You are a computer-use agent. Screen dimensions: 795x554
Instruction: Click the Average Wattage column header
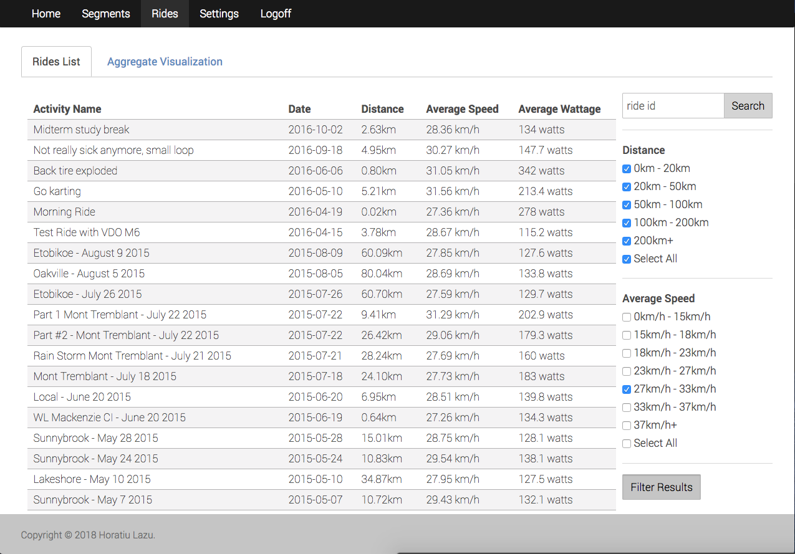tap(559, 109)
